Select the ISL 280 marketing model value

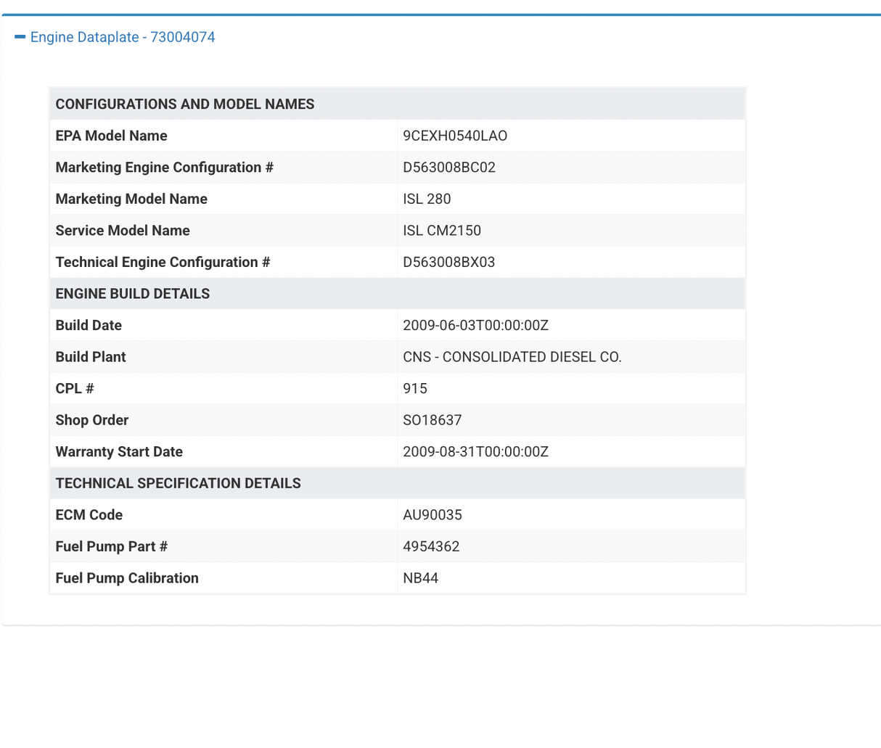[x=427, y=199]
